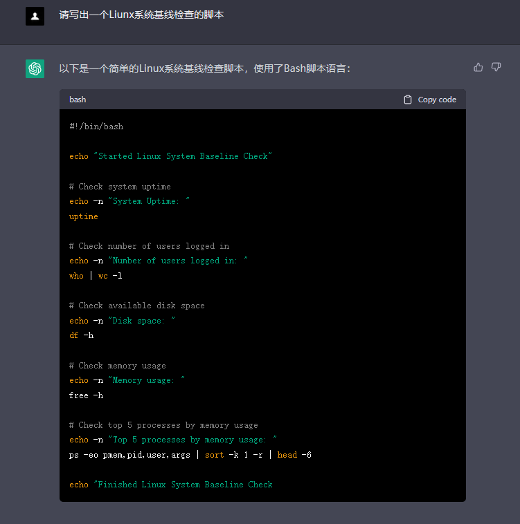This screenshot has width=520, height=524.
Task: Click the ChatGPT logo avatar
Action: click(x=35, y=68)
